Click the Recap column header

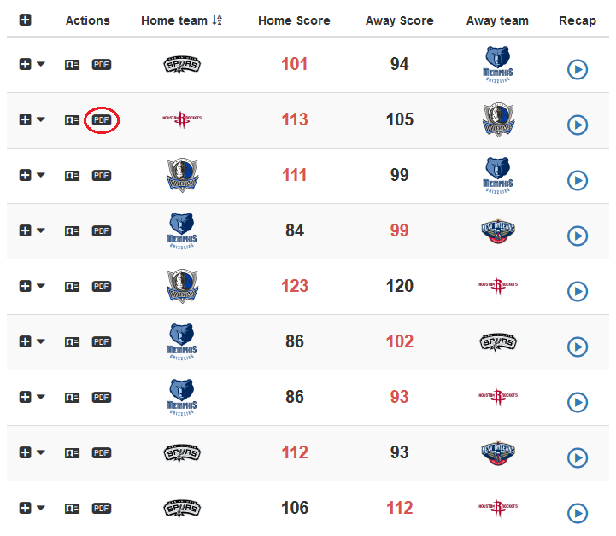point(578,20)
